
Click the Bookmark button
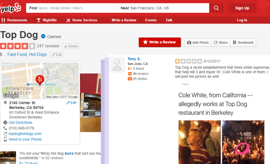[243, 42]
